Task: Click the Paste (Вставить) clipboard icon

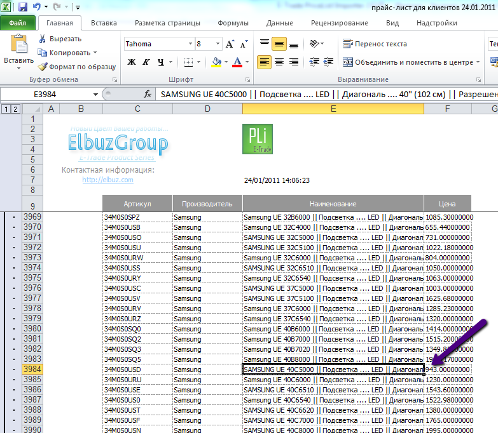Action: (x=18, y=44)
